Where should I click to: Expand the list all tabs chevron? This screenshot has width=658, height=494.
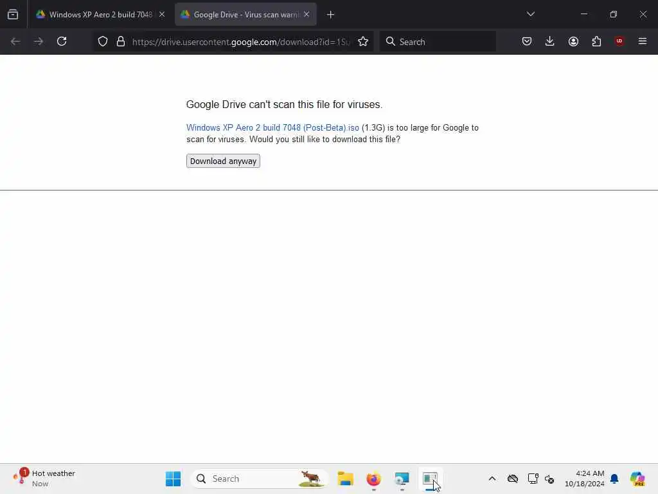(530, 14)
